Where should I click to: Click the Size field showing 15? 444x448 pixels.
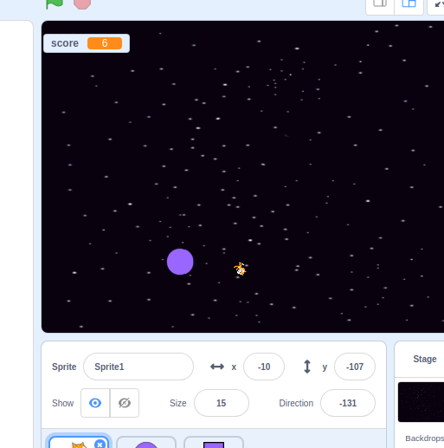pyautogui.click(x=222, y=403)
